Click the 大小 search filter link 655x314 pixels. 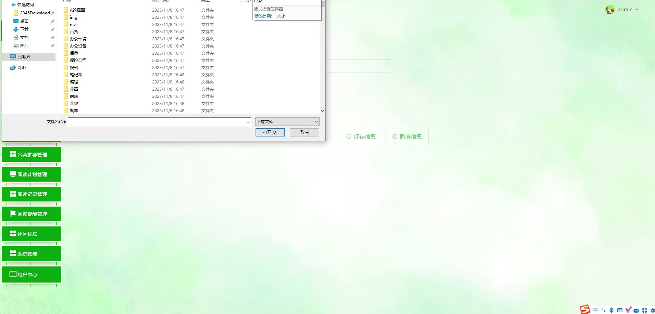(282, 16)
